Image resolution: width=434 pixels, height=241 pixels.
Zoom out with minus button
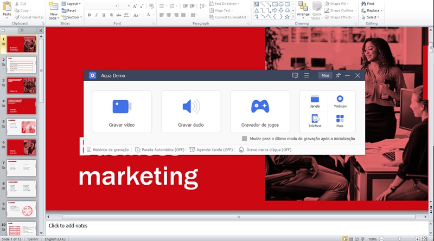pos(381,239)
